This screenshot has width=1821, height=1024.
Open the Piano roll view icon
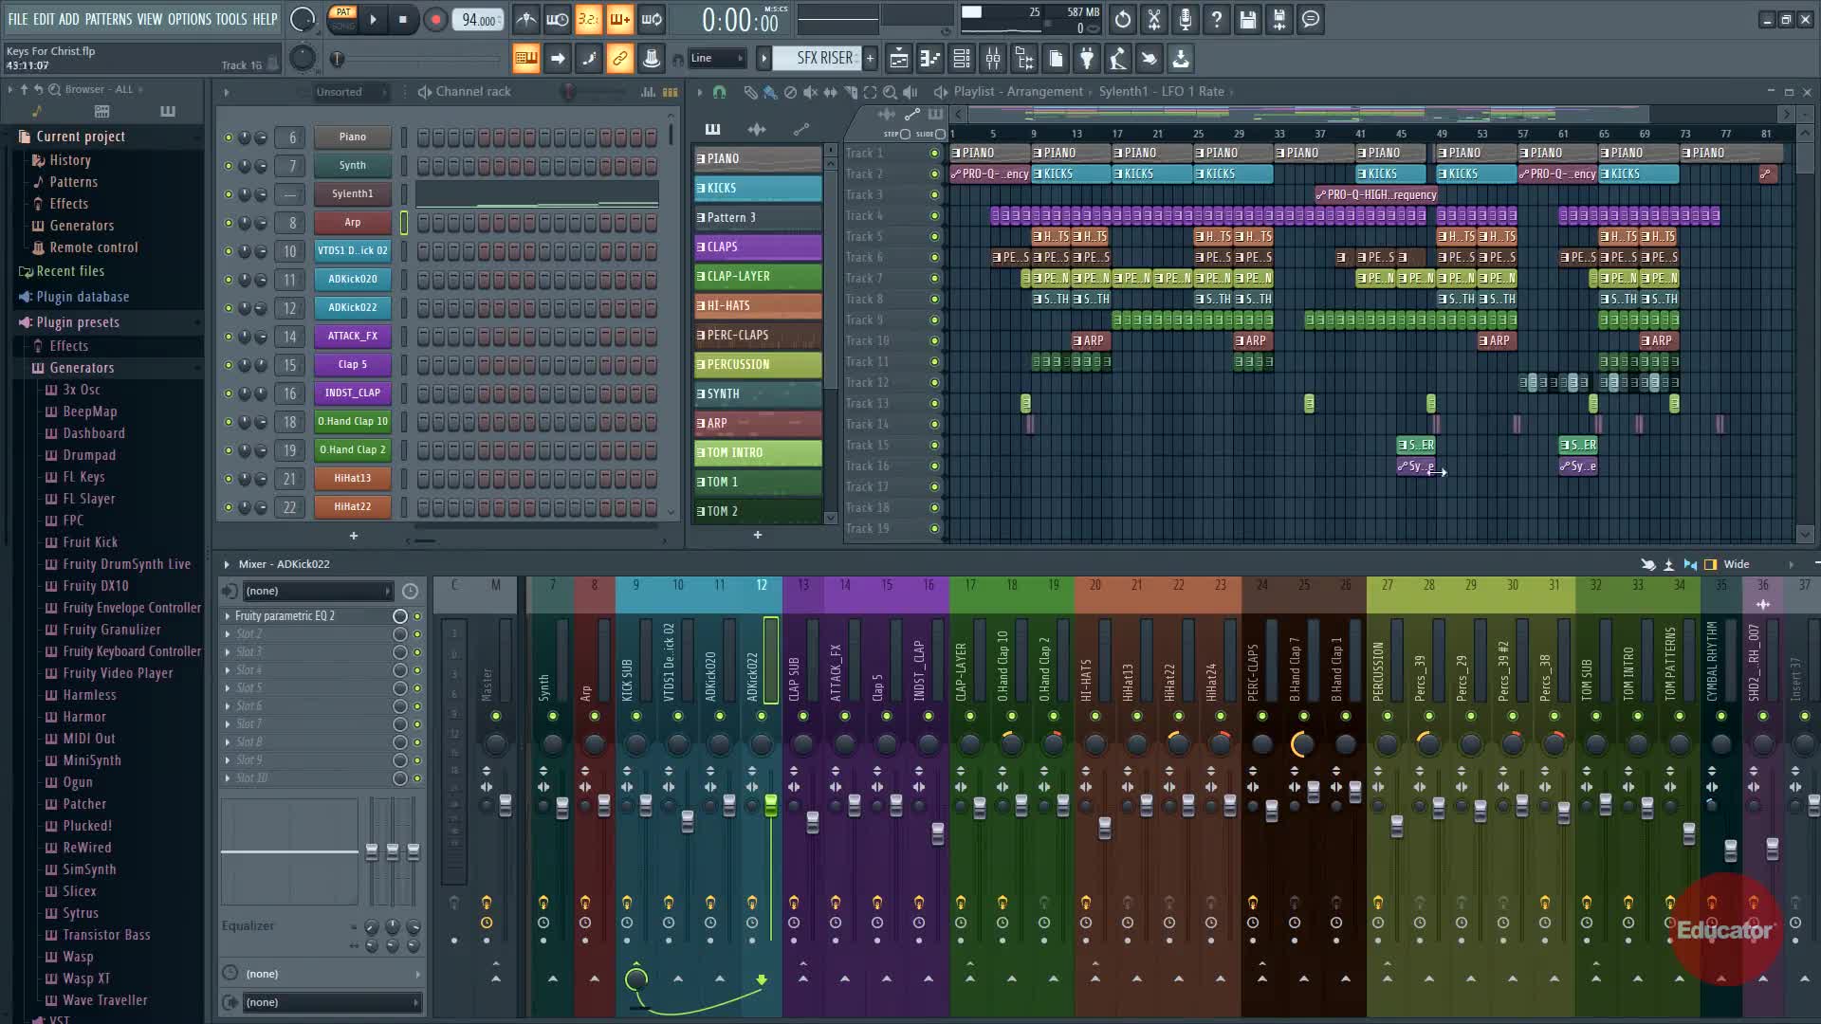point(930,59)
